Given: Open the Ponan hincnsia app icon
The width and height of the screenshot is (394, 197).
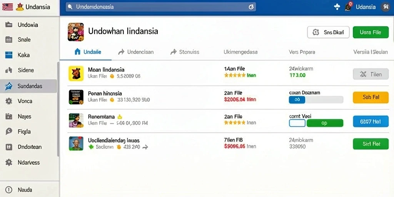Looking at the screenshot, I should (76, 97).
